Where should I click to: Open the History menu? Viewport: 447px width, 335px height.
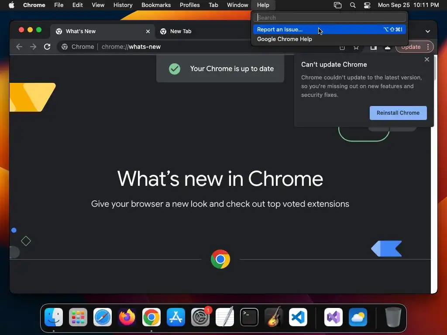123,5
